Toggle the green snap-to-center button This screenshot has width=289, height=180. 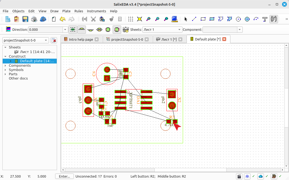coord(73,29)
